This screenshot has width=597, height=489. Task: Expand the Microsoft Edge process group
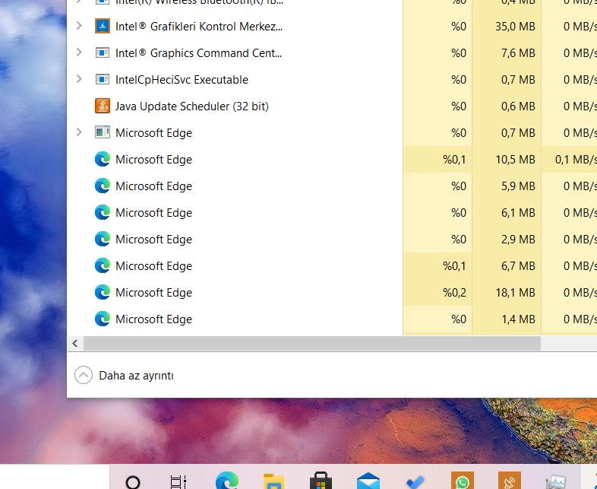pos(79,133)
